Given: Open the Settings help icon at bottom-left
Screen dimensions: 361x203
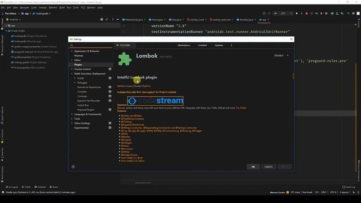Looking at the screenshot, I should click(x=73, y=167).
